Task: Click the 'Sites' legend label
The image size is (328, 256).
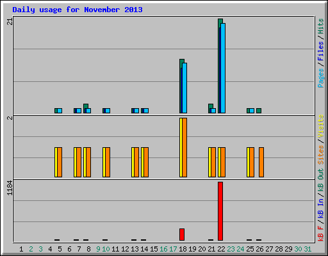Action: click(x=321, y=155)
